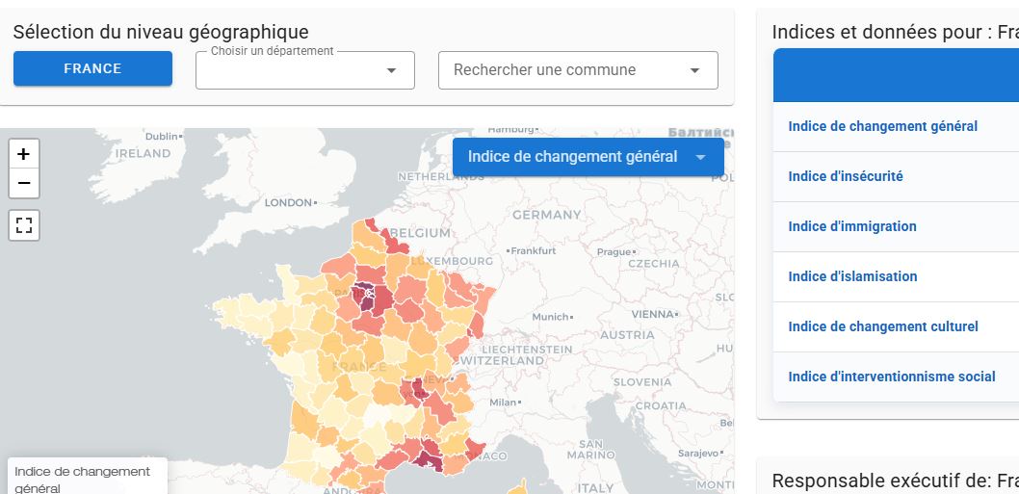1019x494 pixels.
Task: Zoom out of the map
Action: (x=24, y=183)
